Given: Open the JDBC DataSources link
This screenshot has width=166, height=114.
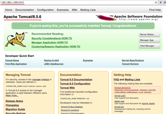Looking at the screenshot, I should tap(54, 64).
